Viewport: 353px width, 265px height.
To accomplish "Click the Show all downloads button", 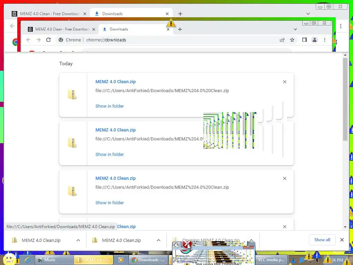I will click(322, 240).
